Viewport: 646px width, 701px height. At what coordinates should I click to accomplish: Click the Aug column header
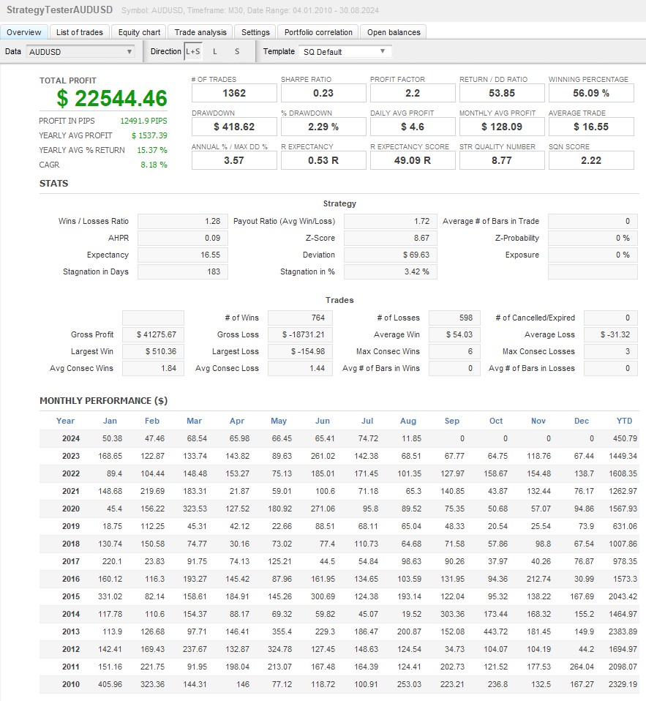point(407,421)
